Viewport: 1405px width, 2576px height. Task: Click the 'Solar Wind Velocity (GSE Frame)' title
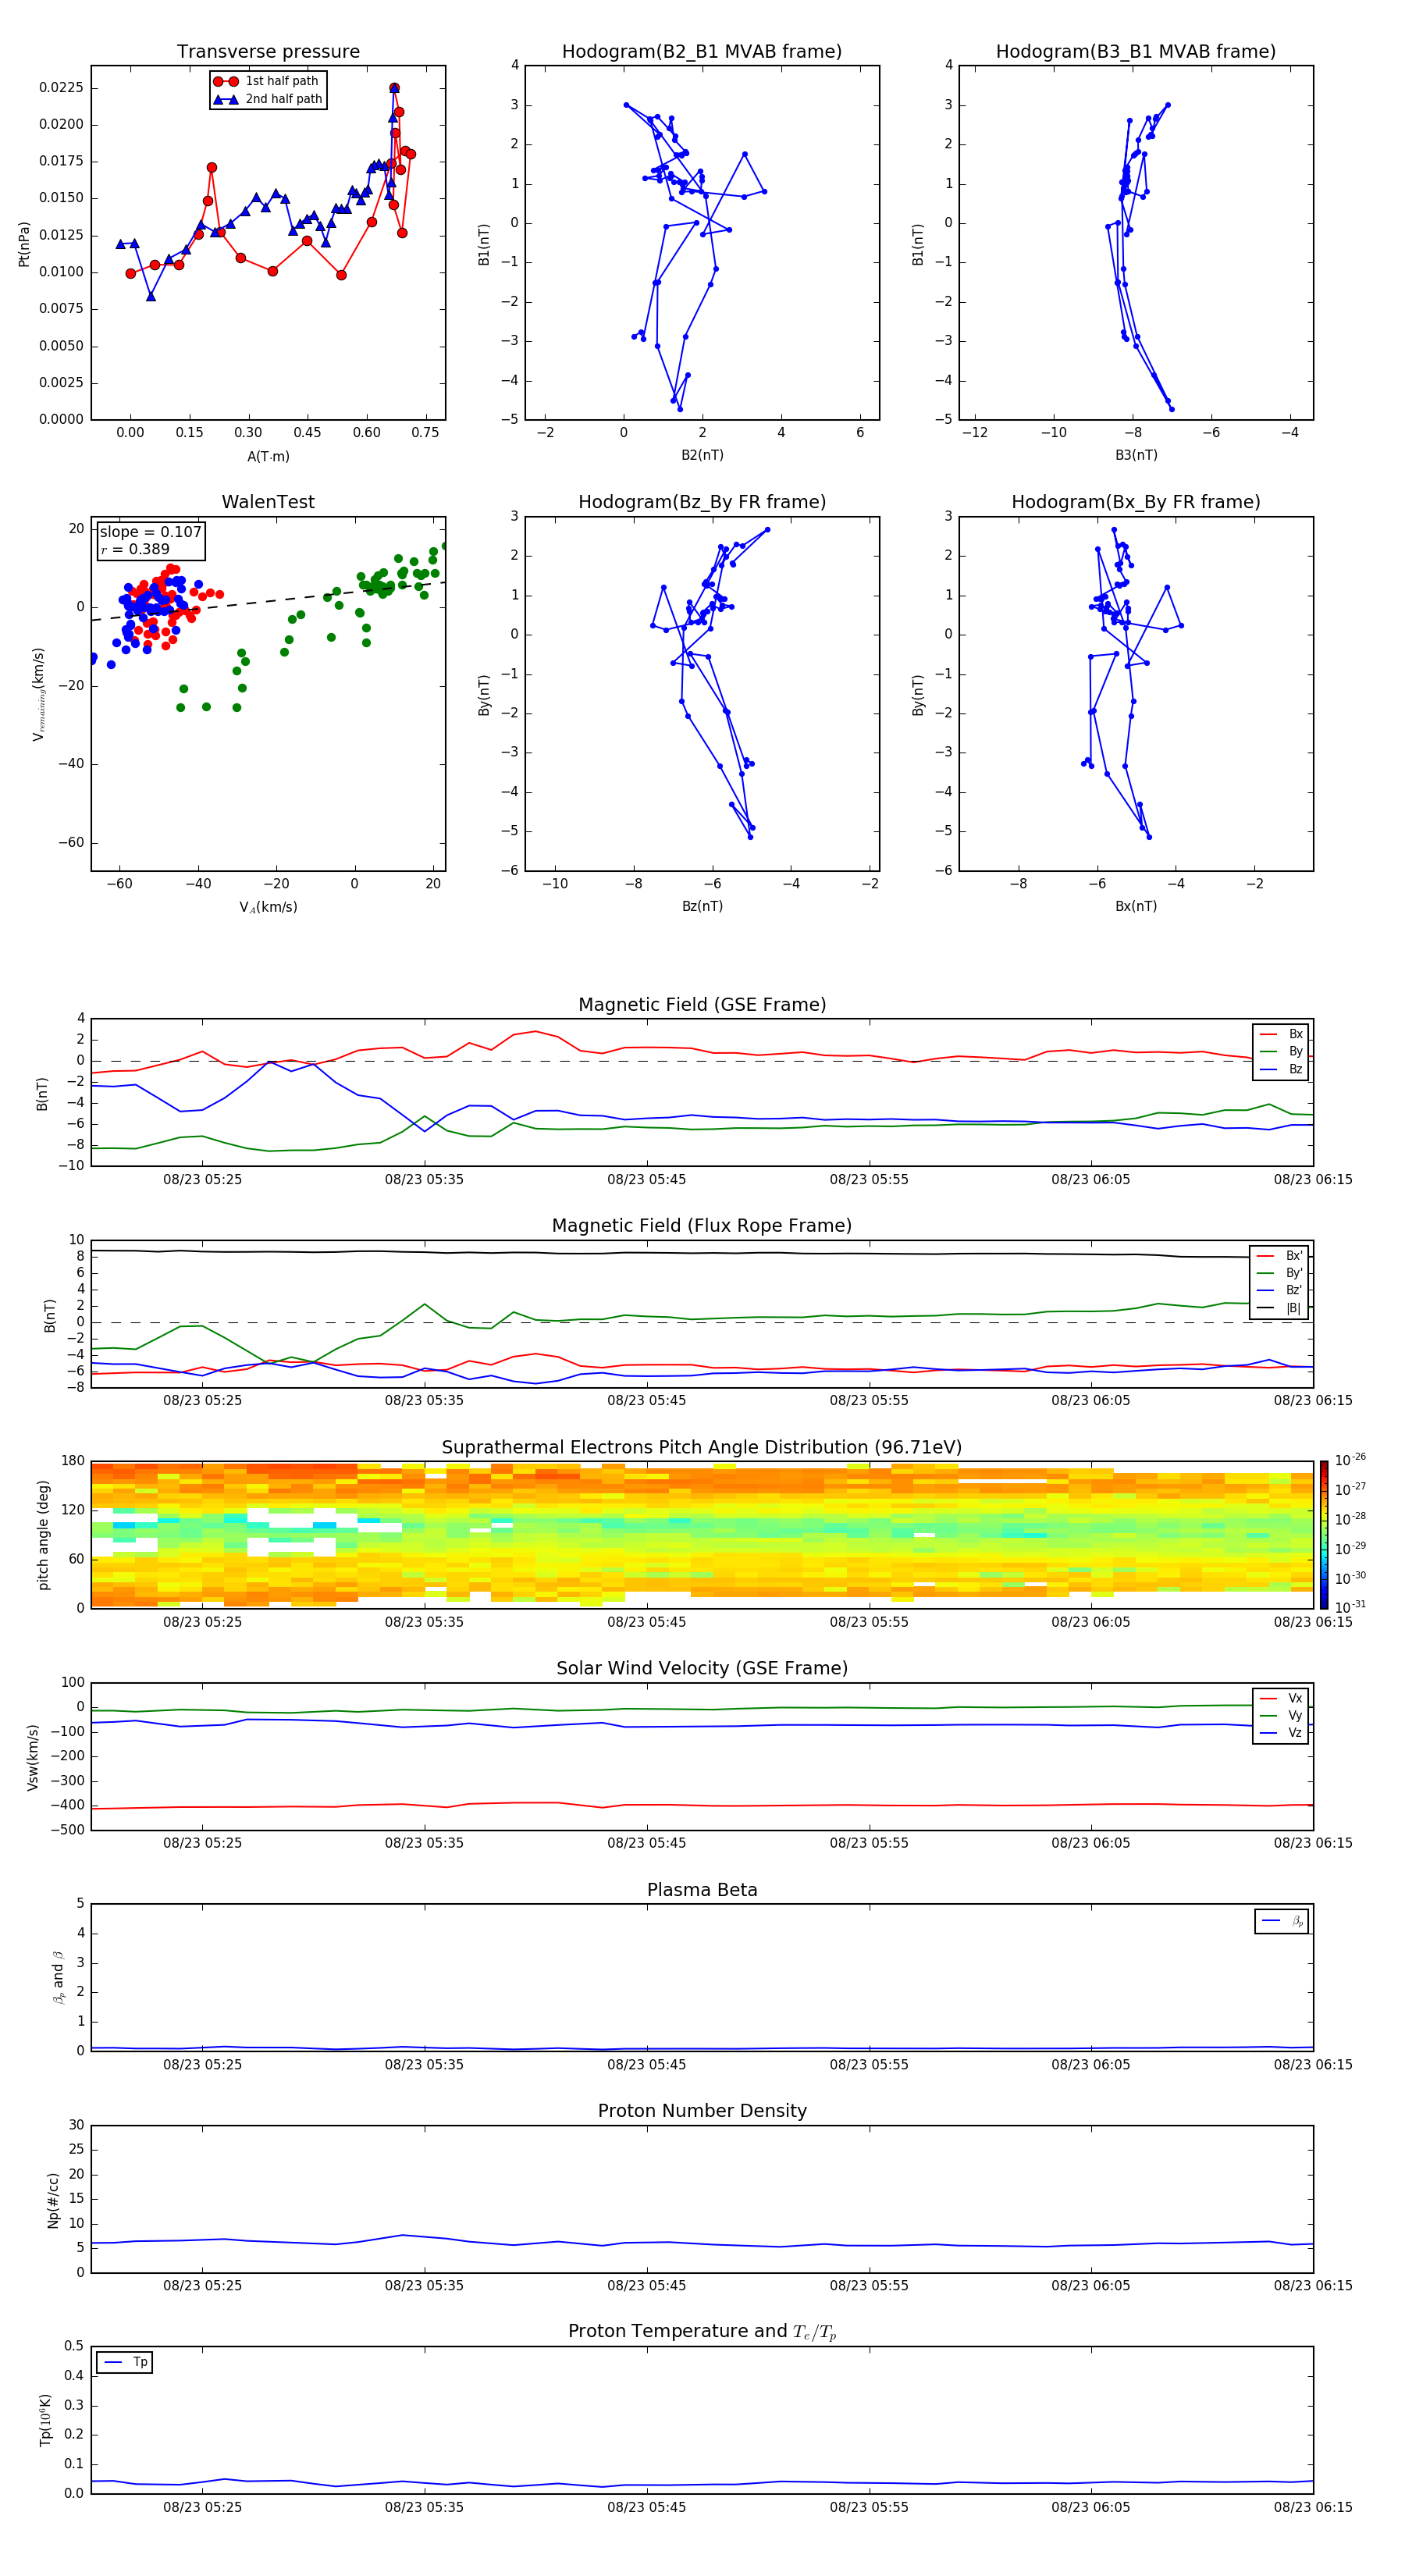[702, 1668]
